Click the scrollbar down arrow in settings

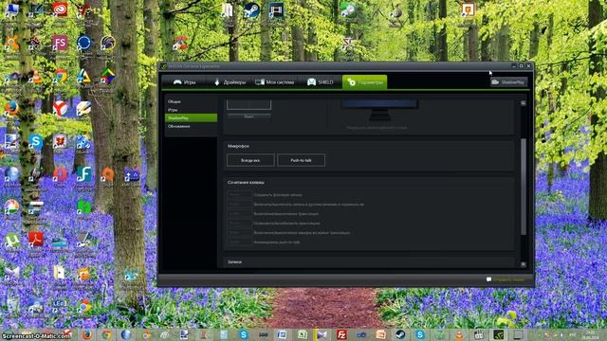(524, 264)
